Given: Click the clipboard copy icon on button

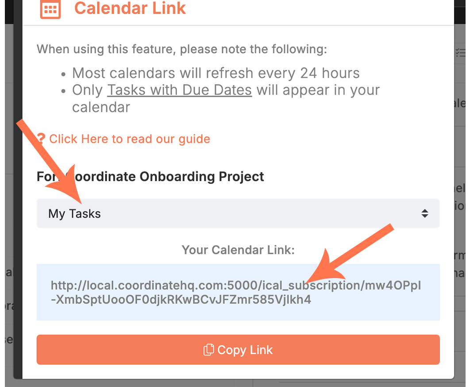Looking at the screenshot, I should click(208, 350).
